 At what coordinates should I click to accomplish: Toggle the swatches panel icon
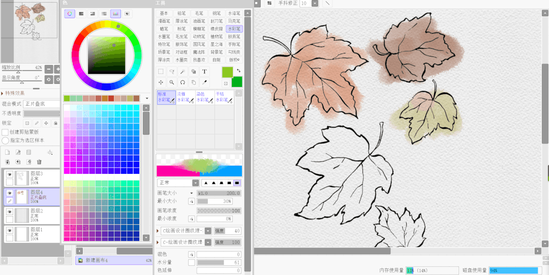[x=115, y=14]
